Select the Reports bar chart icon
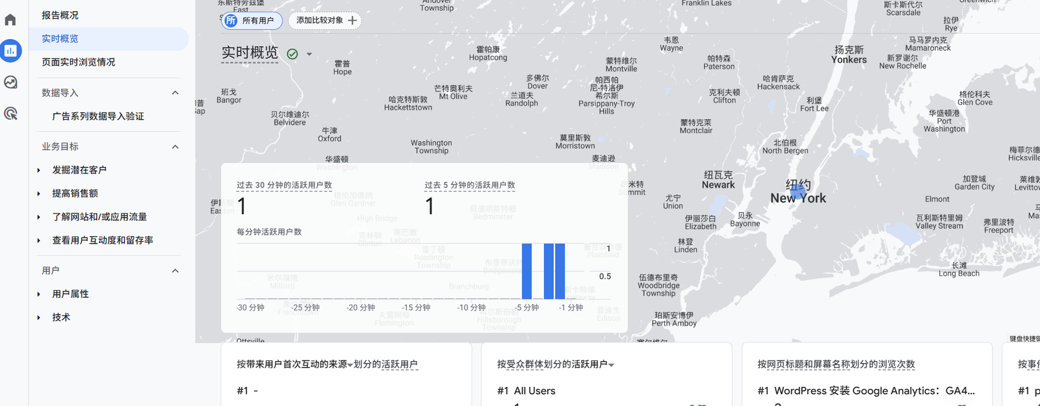Image resolution: width=1040 pixels, height=406 pixels. click(x=10, y=51)
